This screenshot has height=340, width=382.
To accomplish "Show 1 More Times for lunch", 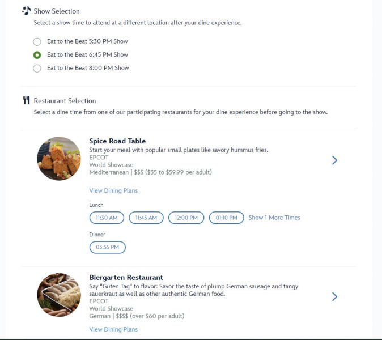I will tap(274, 218).
